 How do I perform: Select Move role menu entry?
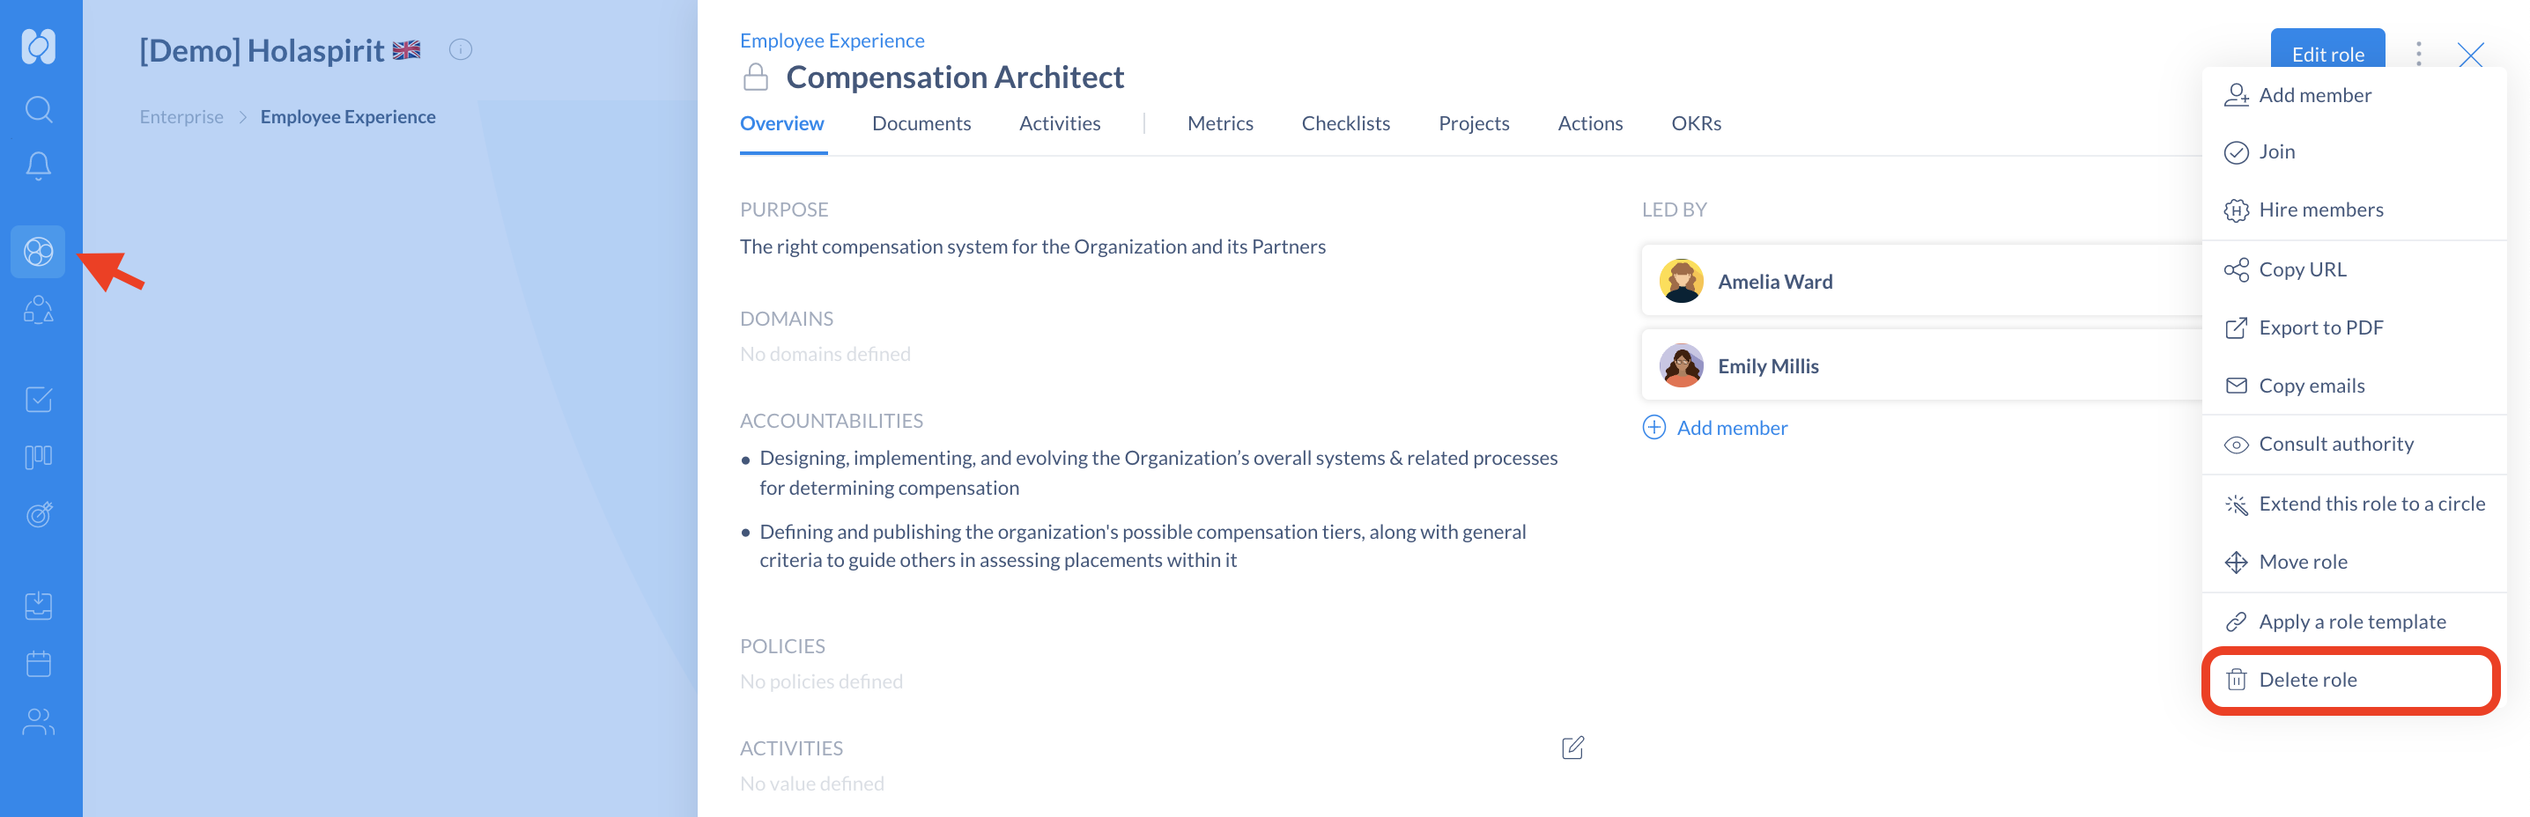tap(2353, 562)
